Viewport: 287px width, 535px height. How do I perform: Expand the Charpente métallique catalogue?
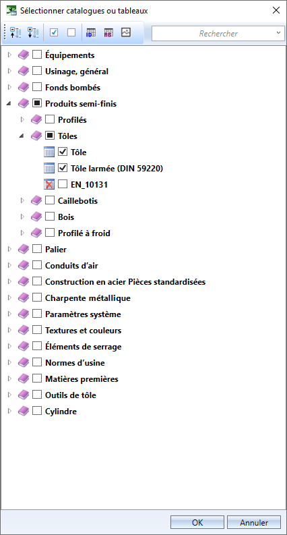point(9,298)
